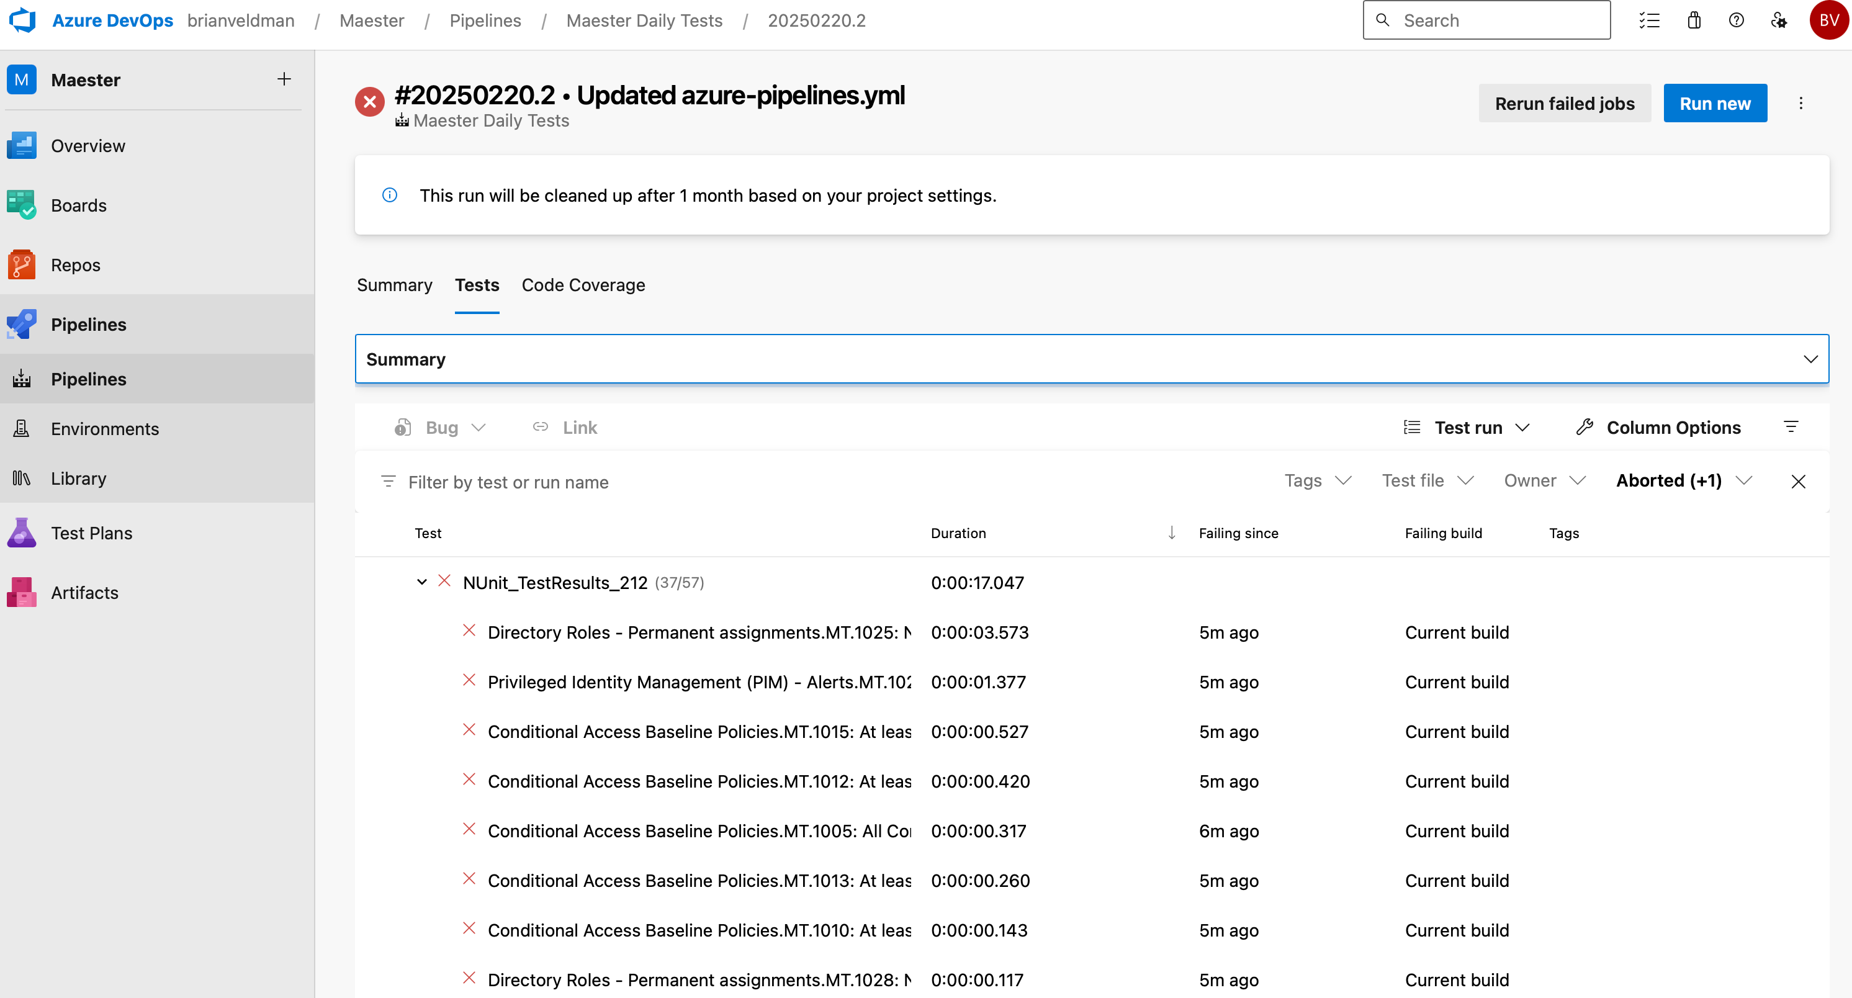Open the to-do checklist icon in top bar
The width and height of the screenshot is (1852, 998).
(x=1650, y=20)
